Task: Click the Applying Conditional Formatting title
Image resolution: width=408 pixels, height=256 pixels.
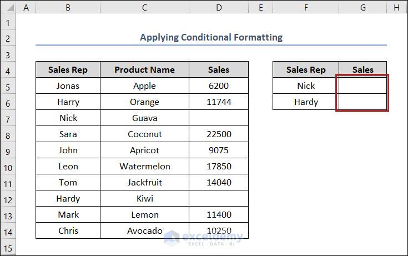Action: (211, 38)
